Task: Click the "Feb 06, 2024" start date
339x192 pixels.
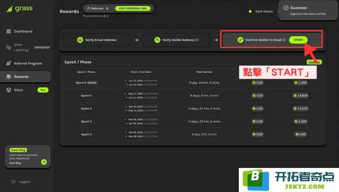Action: pyautogui.click(x=136, y=132)
